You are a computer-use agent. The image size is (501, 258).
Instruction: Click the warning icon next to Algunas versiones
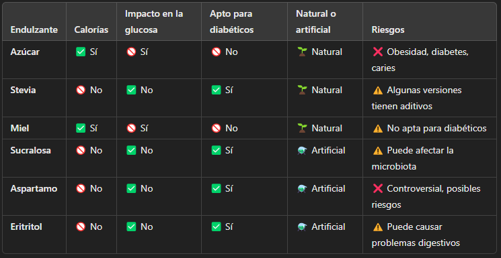(378, 90)
